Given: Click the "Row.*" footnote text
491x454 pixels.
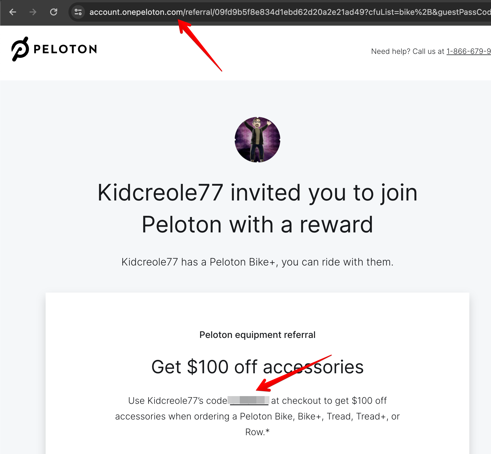Looking at the screenshot, I should click(257, 432).
